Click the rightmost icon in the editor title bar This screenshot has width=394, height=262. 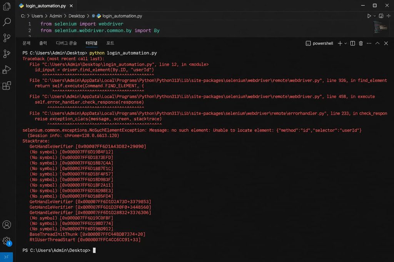click(x=389, y=16)
